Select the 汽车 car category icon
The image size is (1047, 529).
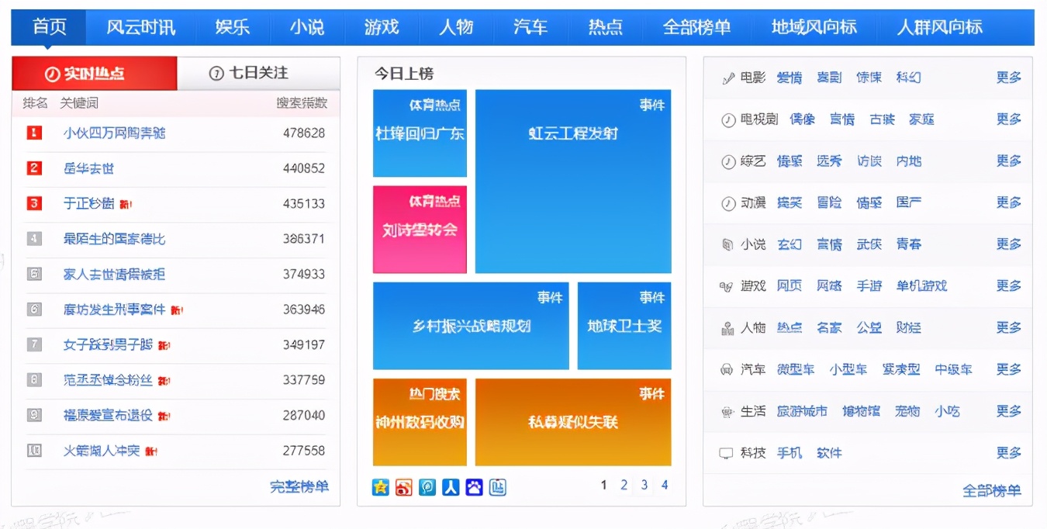[727, 369]
